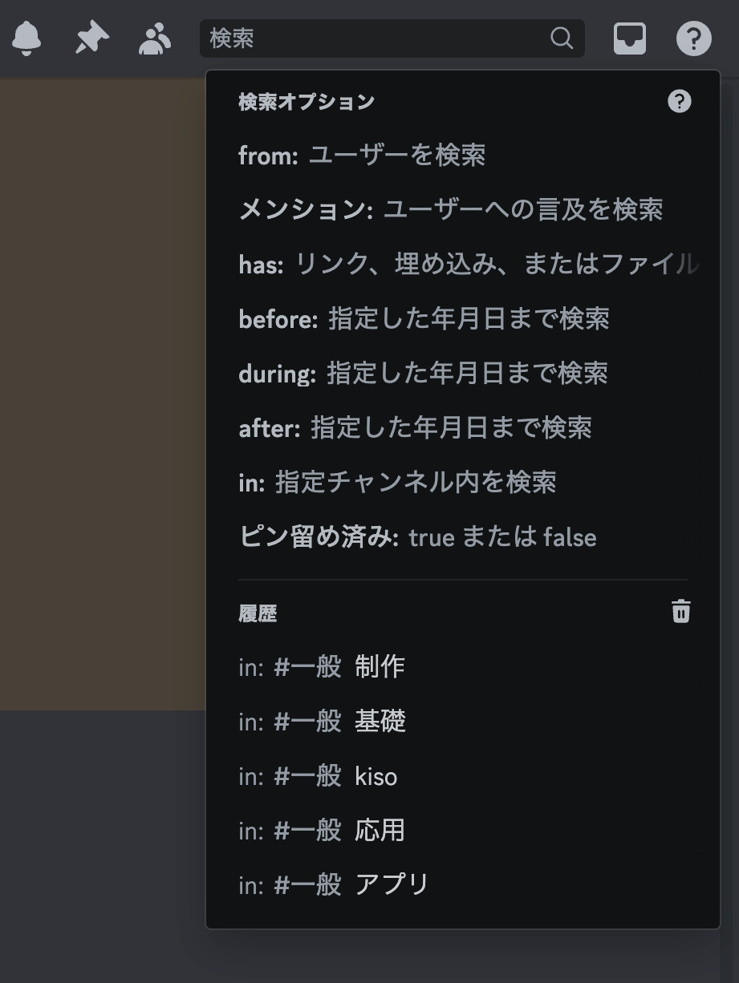Viewport: 739px width, 983px height.
Task: Show pinned messages with the pin icon
Action: 91,38
